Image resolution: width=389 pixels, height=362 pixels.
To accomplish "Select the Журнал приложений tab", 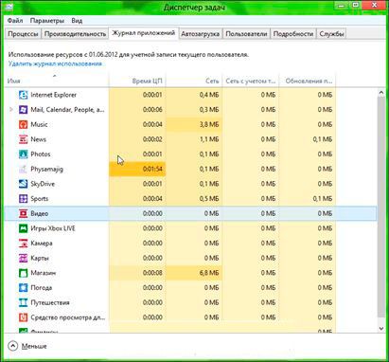I will tap(144, 33).
